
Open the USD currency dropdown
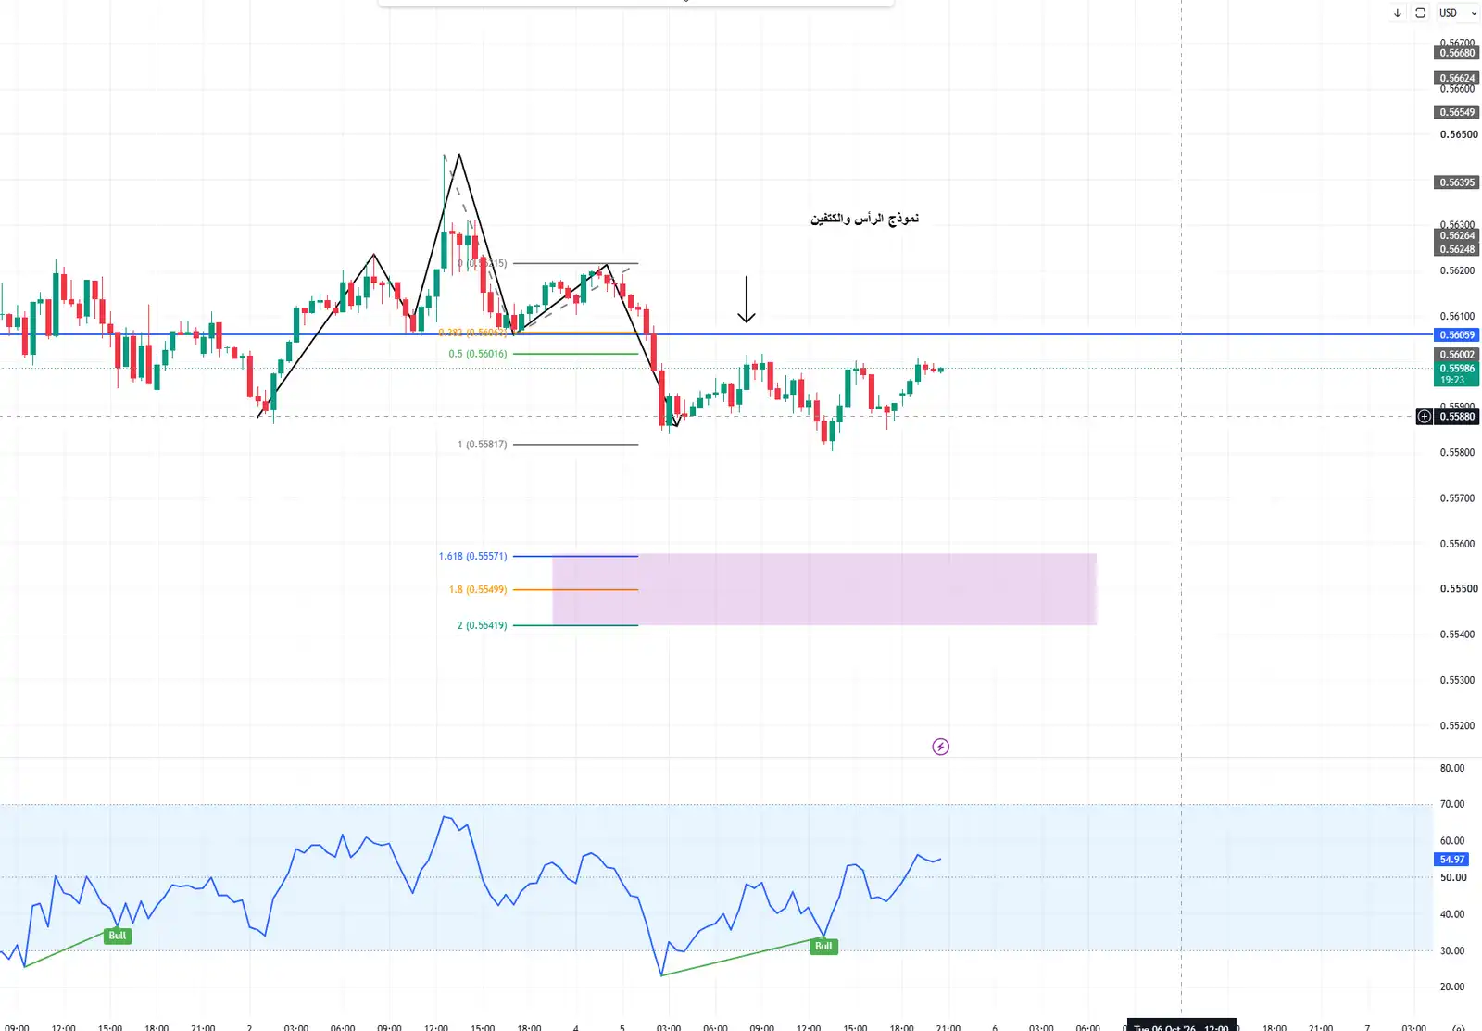point(1457,13)
